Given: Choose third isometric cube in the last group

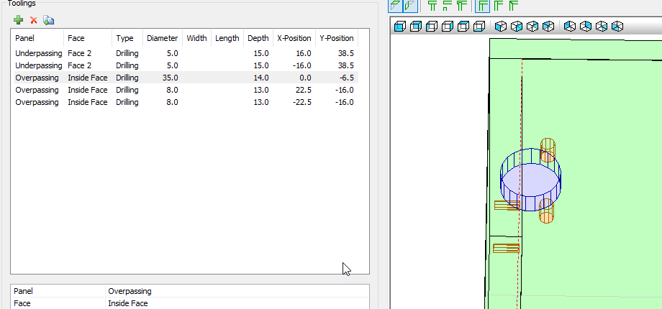Looking at the screenshot, I should [602, 27].
